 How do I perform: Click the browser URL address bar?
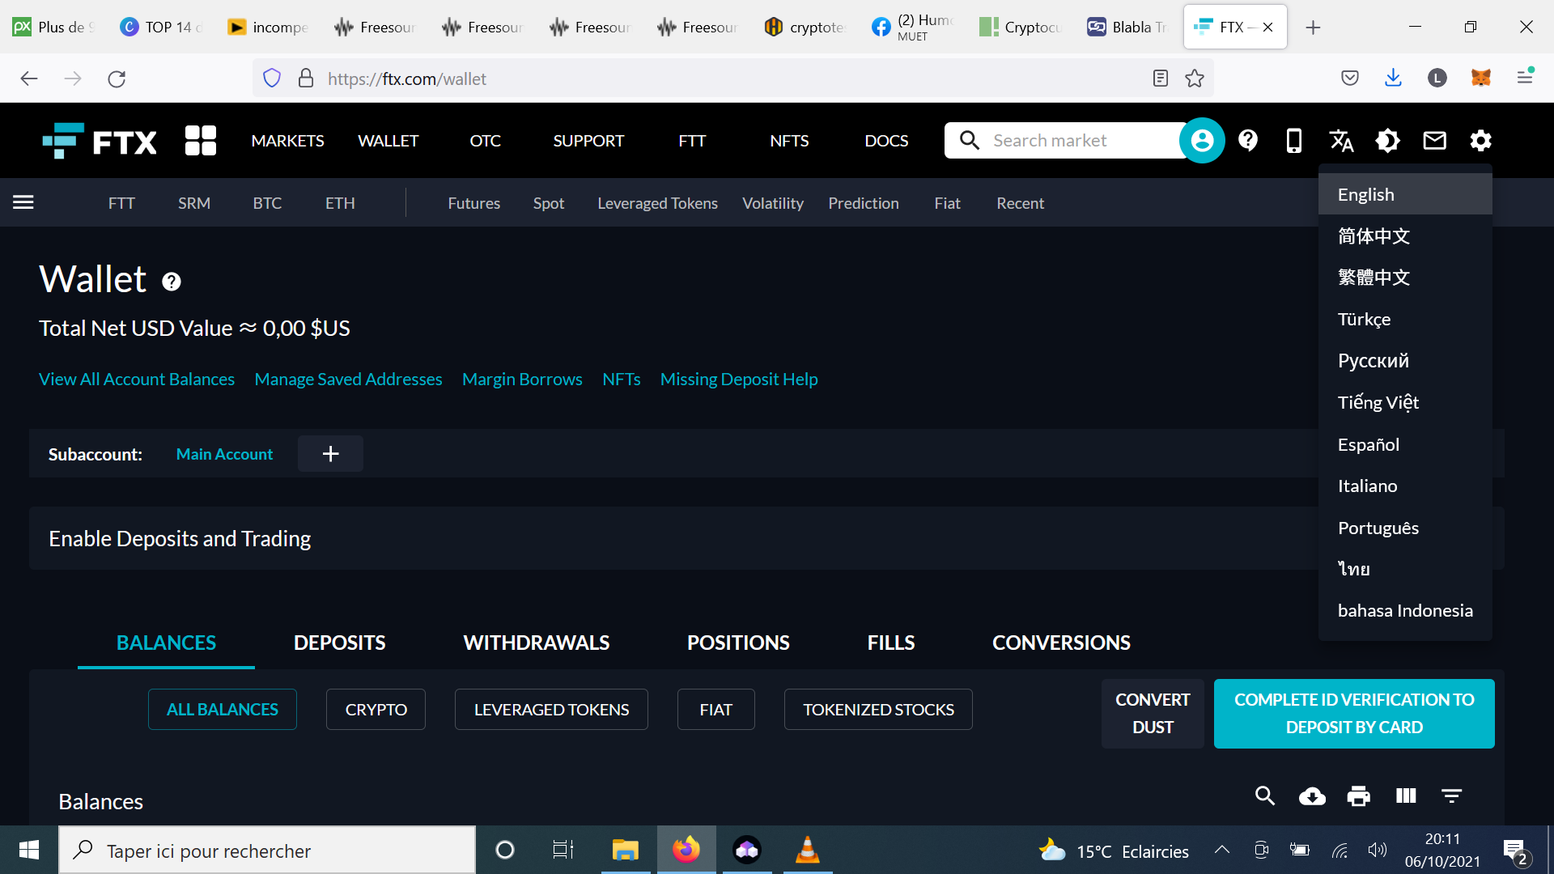[x=732, y=78]
